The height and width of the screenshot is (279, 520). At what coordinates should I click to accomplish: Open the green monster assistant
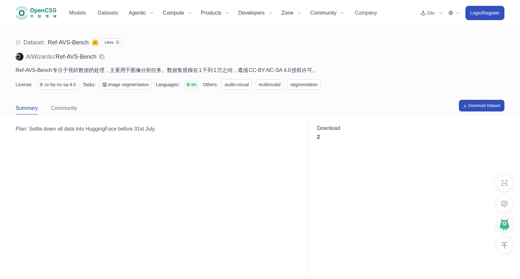point(504,225)
